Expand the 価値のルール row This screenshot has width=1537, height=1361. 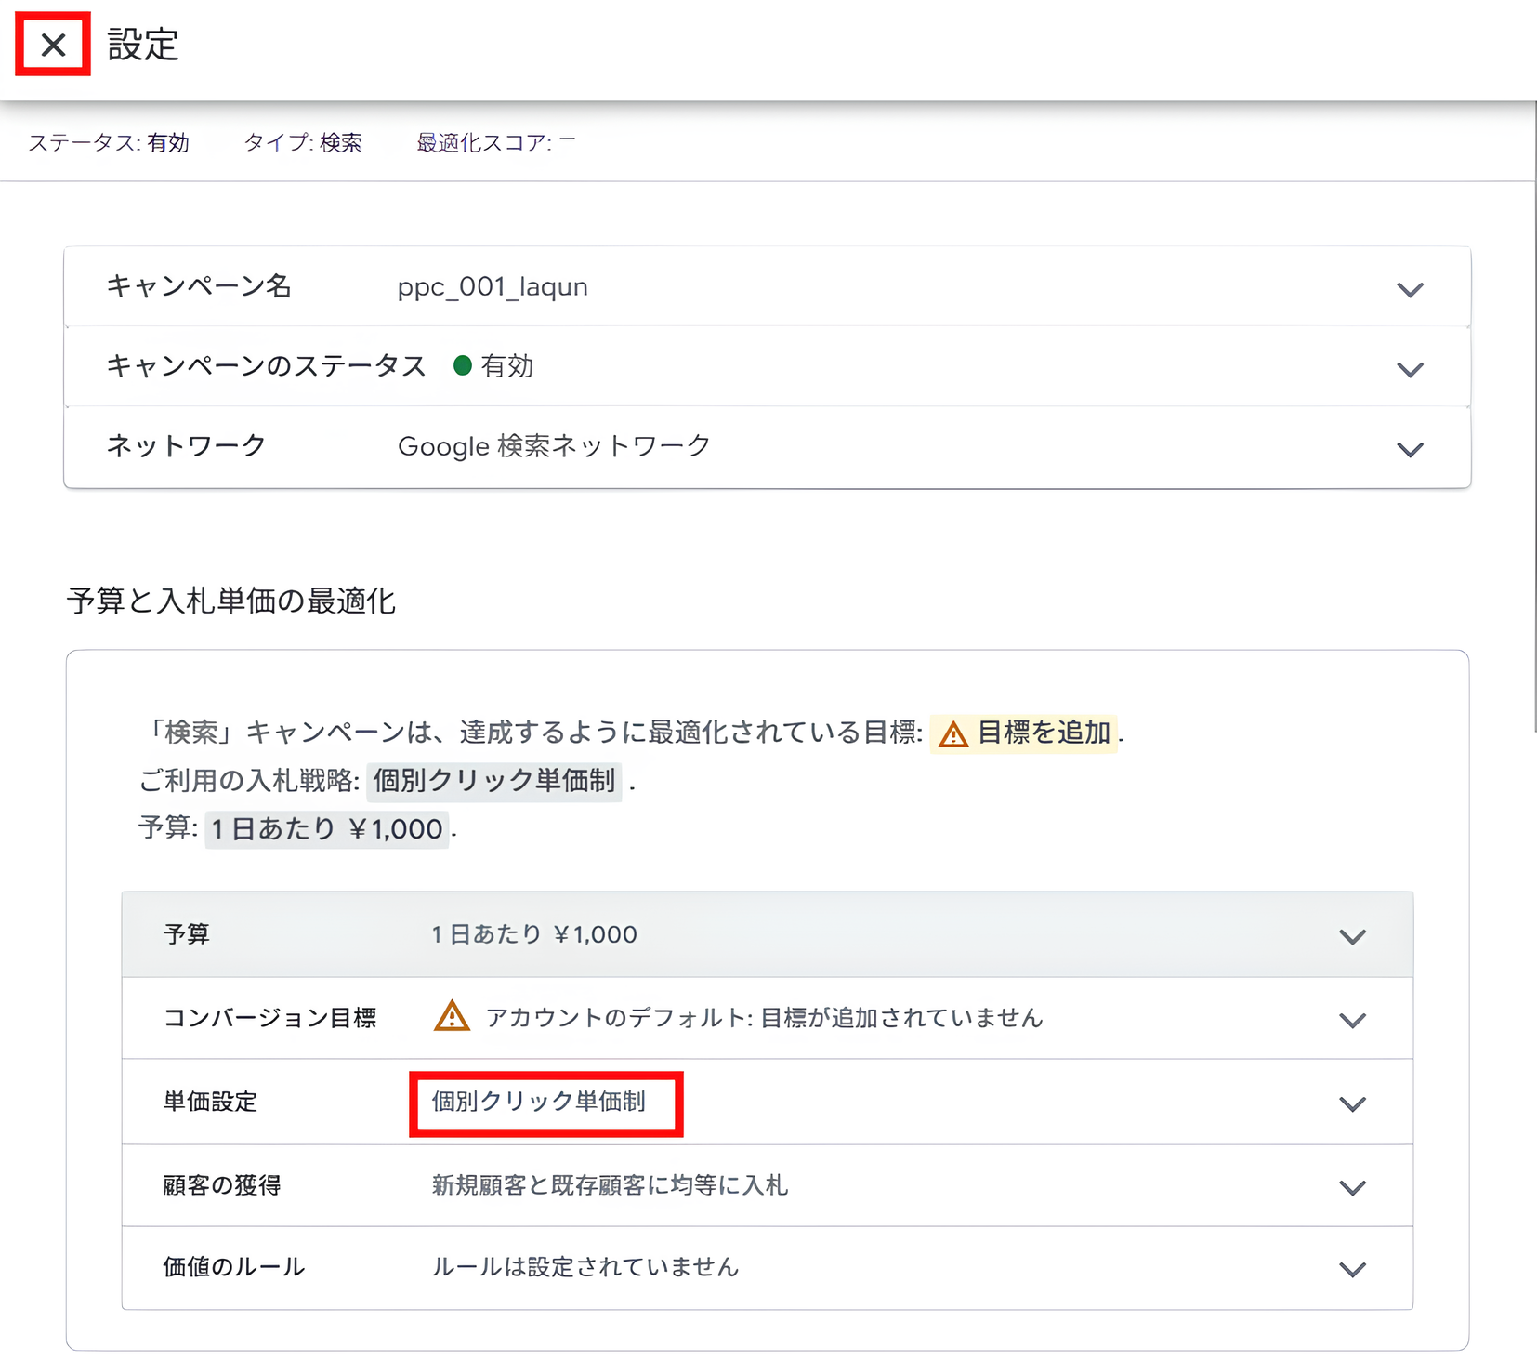point(1353,1267)
